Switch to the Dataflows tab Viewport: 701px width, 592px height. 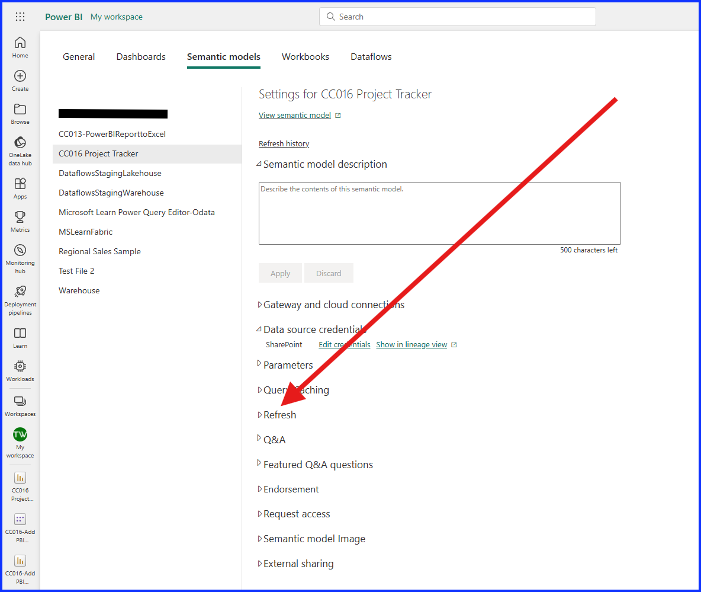[371, 57]
